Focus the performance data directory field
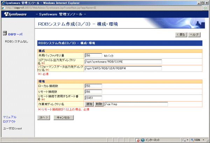This screenshot has width=210, height=143. point(123,68)
